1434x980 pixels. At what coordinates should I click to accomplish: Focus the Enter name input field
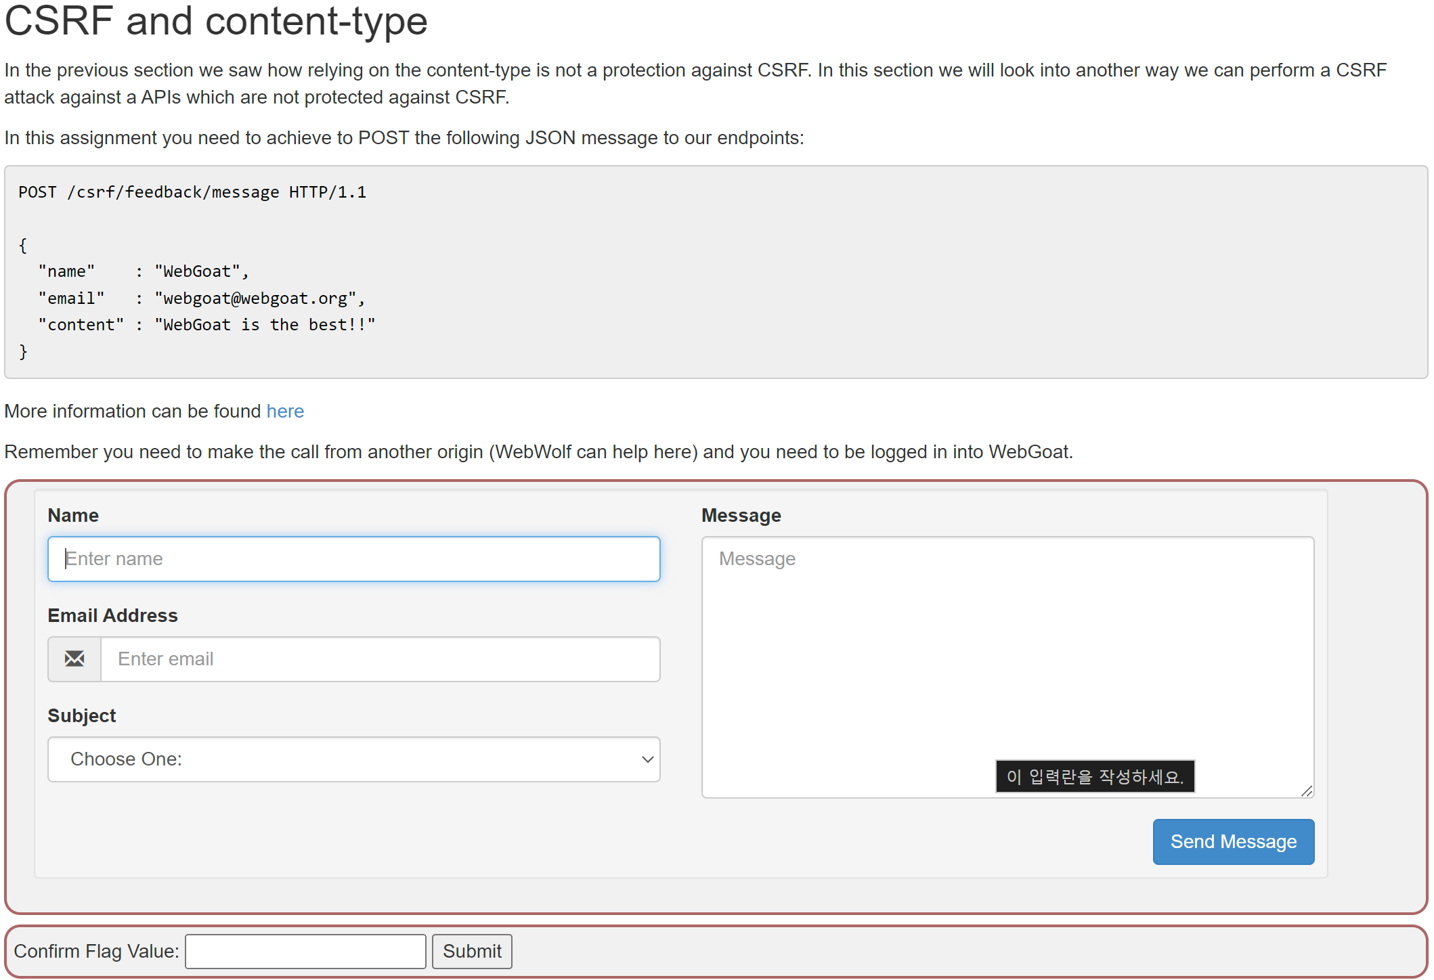pyautogui.click(x=353, y=559)
